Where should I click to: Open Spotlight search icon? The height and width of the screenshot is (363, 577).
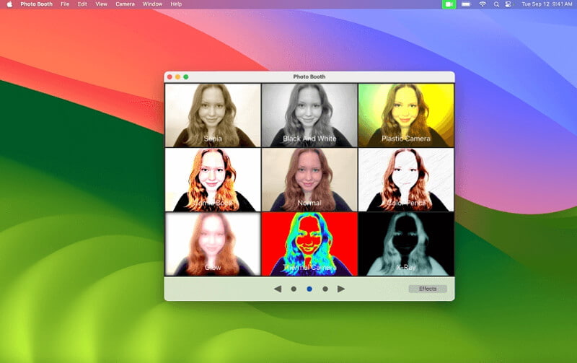(496, 4)
